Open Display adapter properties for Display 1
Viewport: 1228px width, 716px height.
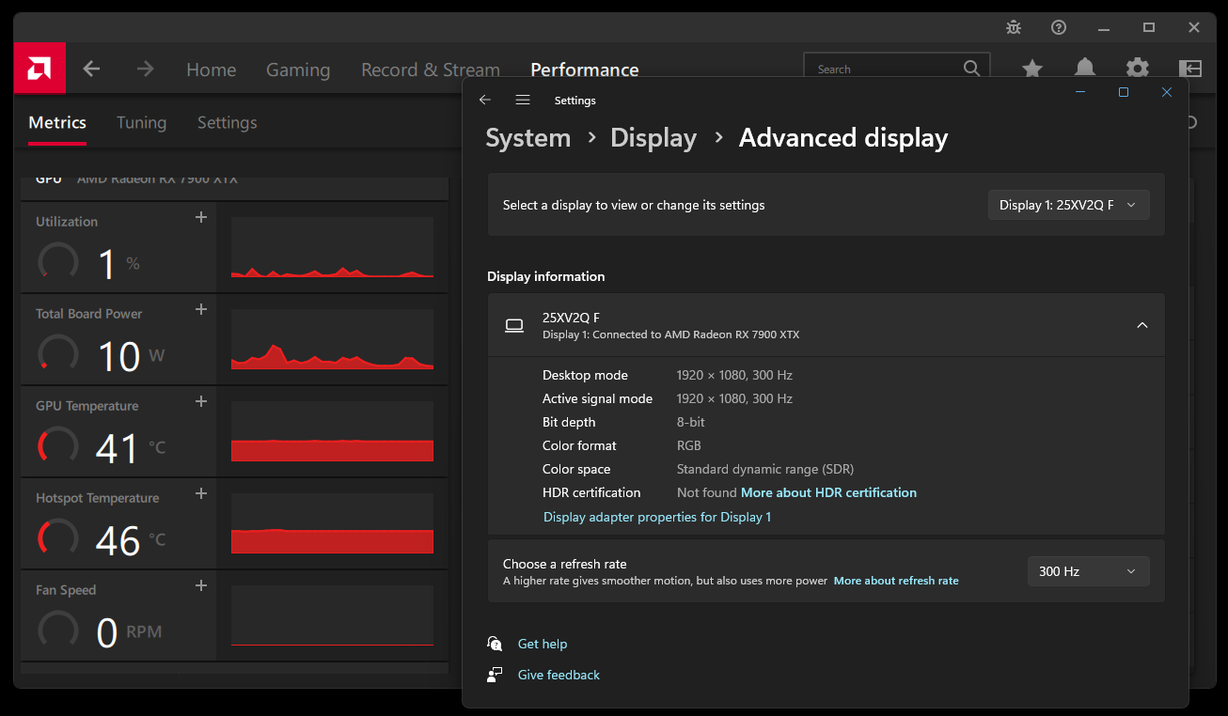pyautogui.click(x=657, y=517)
